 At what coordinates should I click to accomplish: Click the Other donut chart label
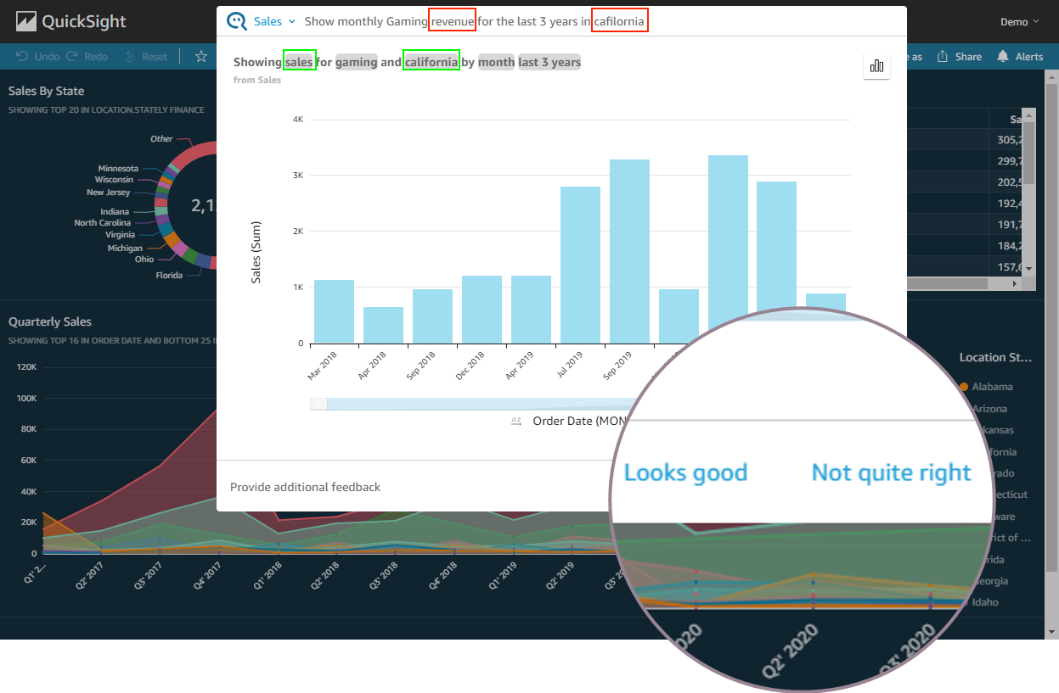pyautogui.click(x=161, y=139)
